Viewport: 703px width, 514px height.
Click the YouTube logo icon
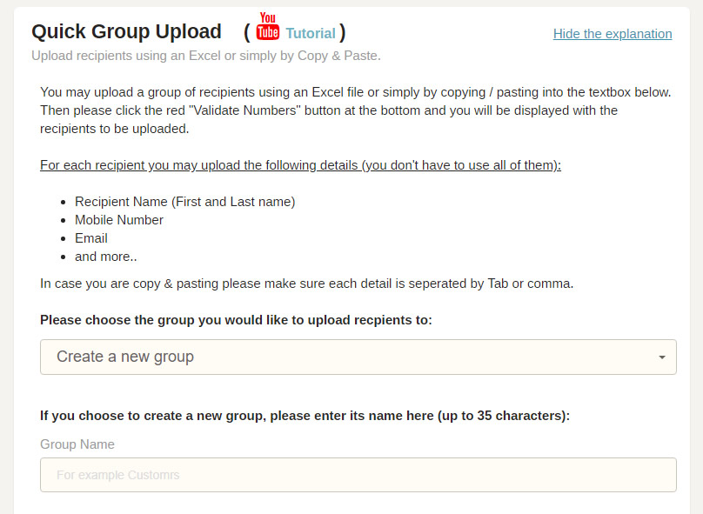268,27
